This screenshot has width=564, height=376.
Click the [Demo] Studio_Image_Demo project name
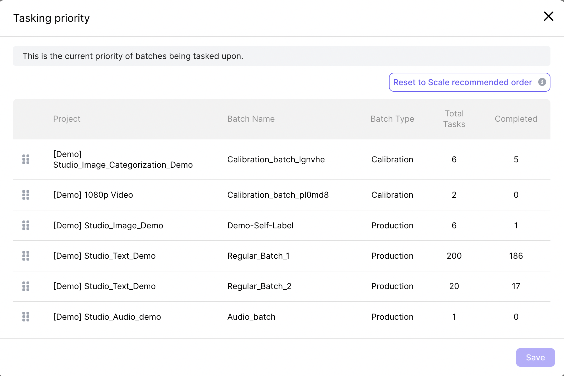pyautogui.click(x=108, y=225)
